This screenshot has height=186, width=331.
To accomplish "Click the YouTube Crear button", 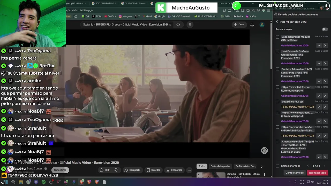I will point(239,25).
